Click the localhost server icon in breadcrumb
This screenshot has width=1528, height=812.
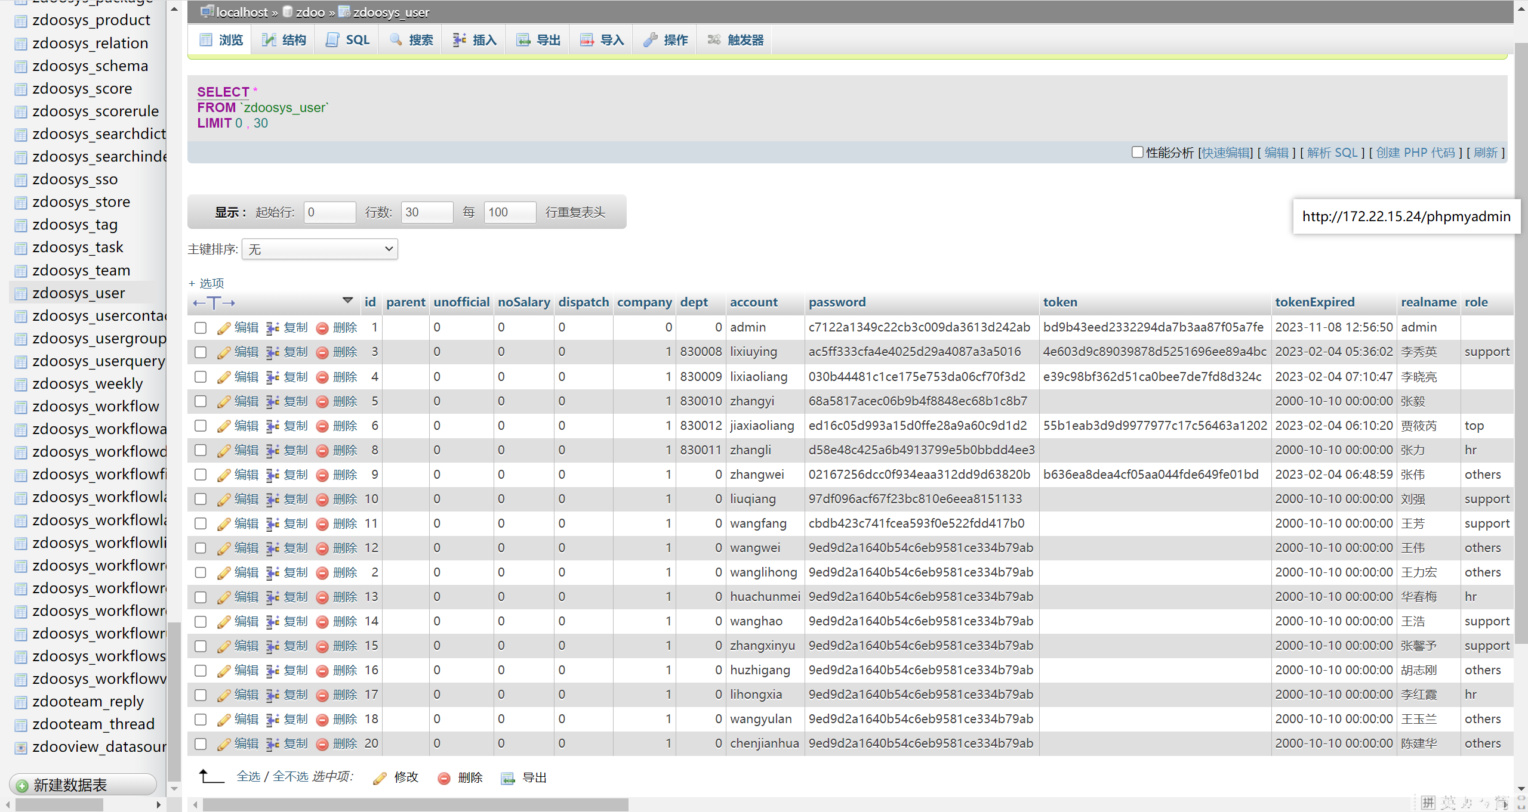point(207,11)
